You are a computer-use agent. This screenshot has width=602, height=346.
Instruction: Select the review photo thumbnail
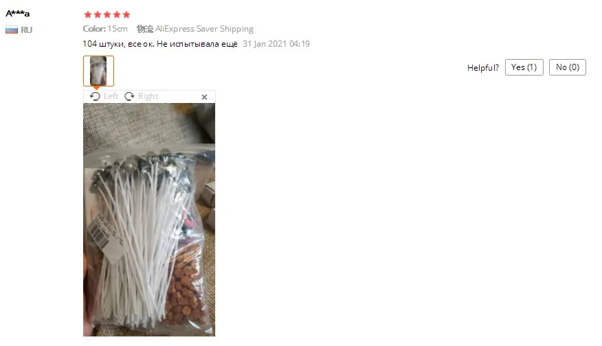(98, 71)
